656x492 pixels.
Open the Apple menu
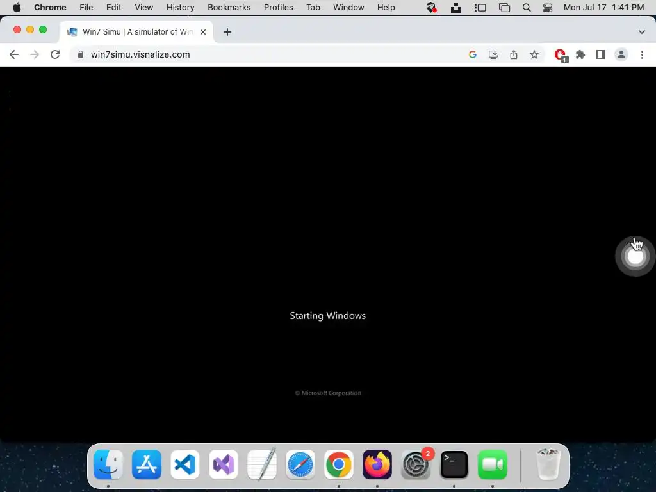(17, 8)
